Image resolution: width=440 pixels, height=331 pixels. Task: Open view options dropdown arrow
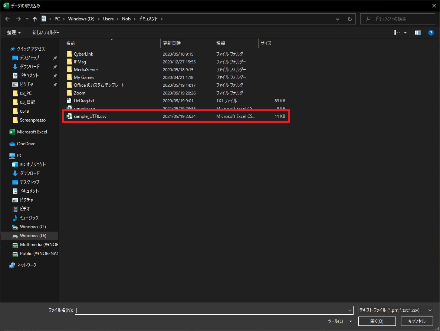click(405, 33)
